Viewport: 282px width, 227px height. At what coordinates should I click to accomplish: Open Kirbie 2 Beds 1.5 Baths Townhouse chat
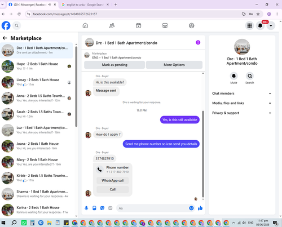pos(37,178)
